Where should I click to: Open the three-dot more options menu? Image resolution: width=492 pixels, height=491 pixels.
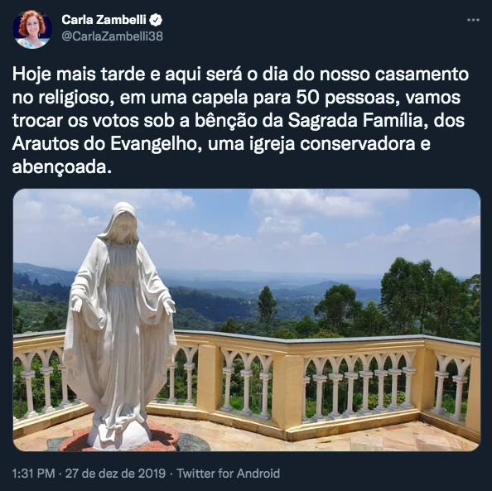pyautogui.click(x=473, y=20)
